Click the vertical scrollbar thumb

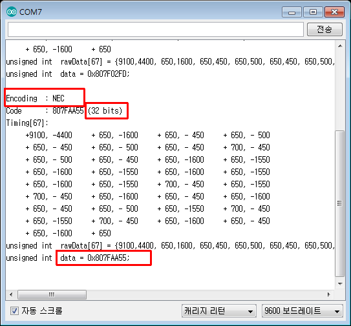click(x=340, y=203)
